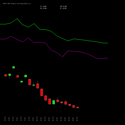Click the open value O: 5.30
Screen dimensions: 125x125
coord(43,8)
